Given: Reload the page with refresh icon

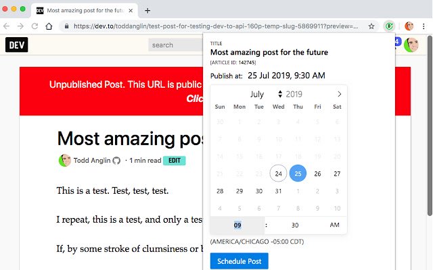Looking at the screenshot, I should click(x=35, y=26).
